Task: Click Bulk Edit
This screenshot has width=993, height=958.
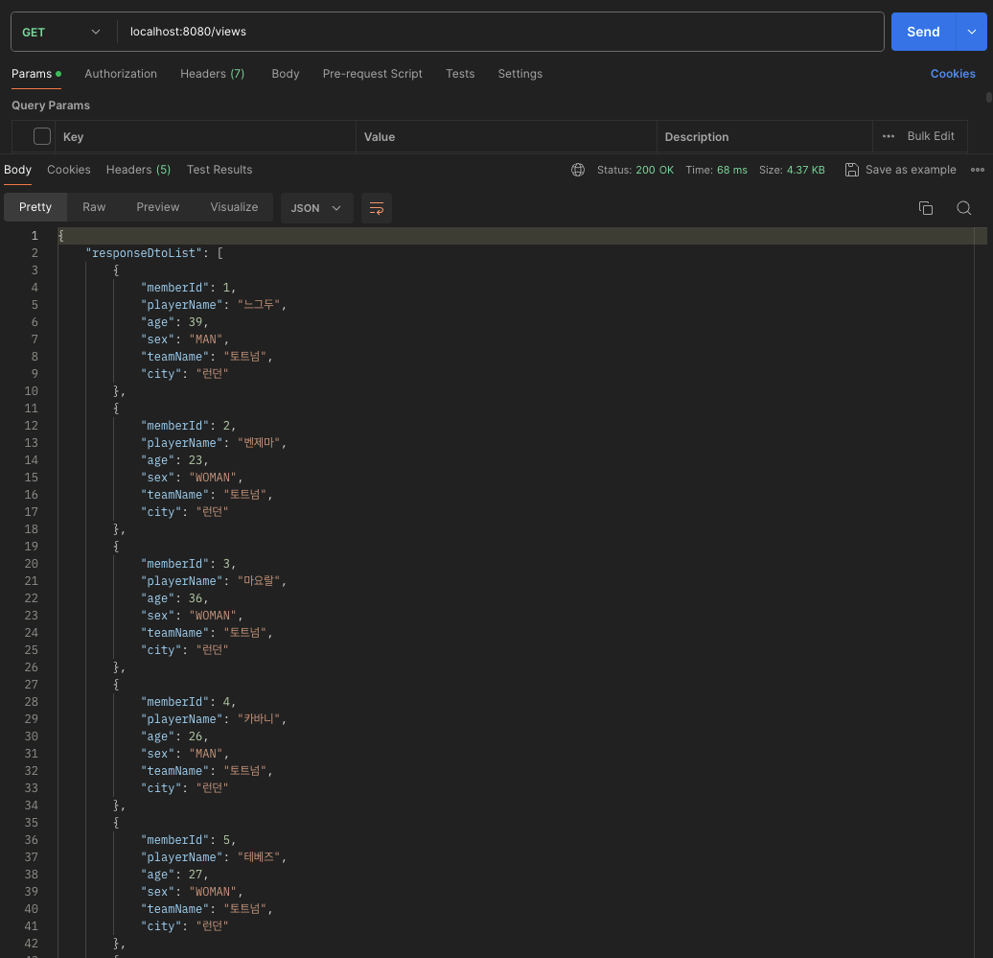Action: coord(931,136)
